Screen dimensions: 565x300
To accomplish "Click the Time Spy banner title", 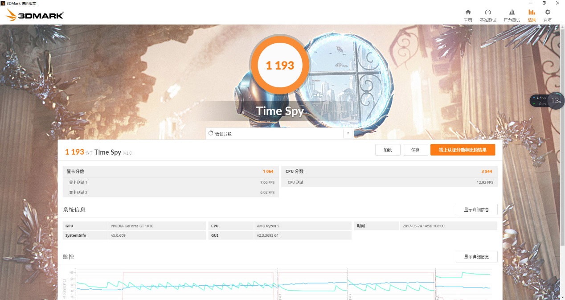I will point(280,111).
